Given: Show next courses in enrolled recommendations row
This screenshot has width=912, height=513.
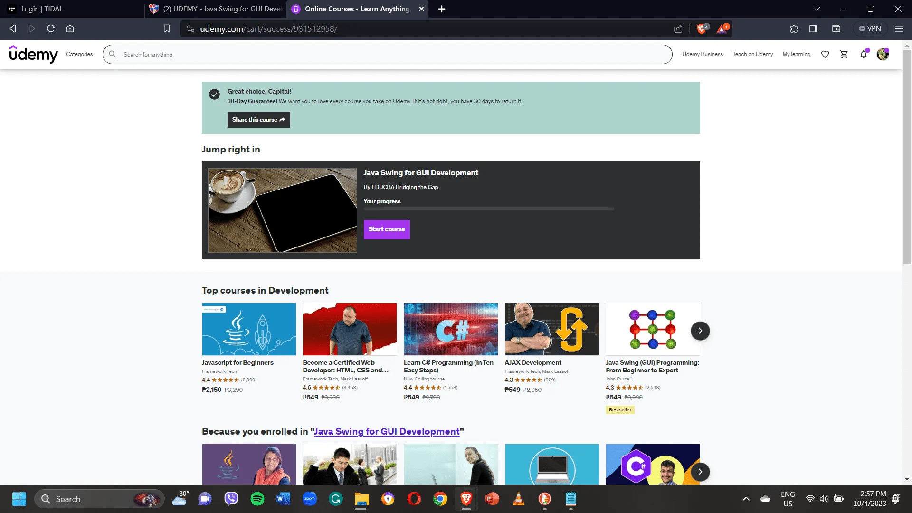Looking at the screenshot, I should [700, 472].
